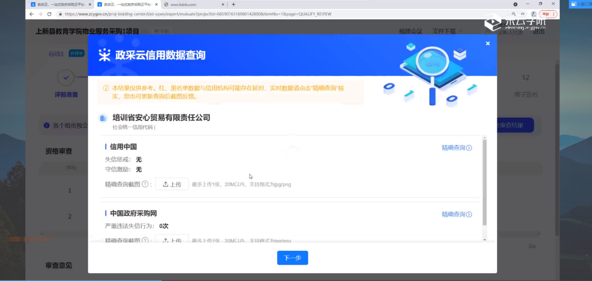Click the site lock icon in address bar
592x281 pixels.
(60, 14)
